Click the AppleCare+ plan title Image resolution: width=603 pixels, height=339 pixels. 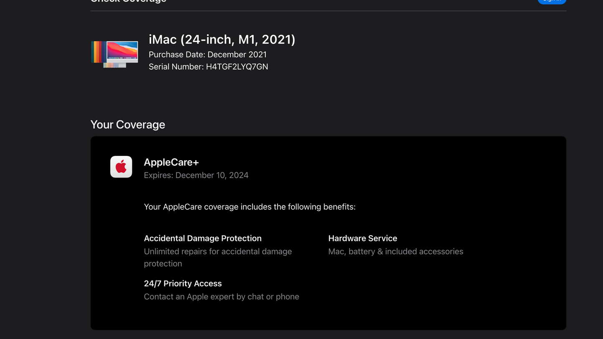click(171, 162)
